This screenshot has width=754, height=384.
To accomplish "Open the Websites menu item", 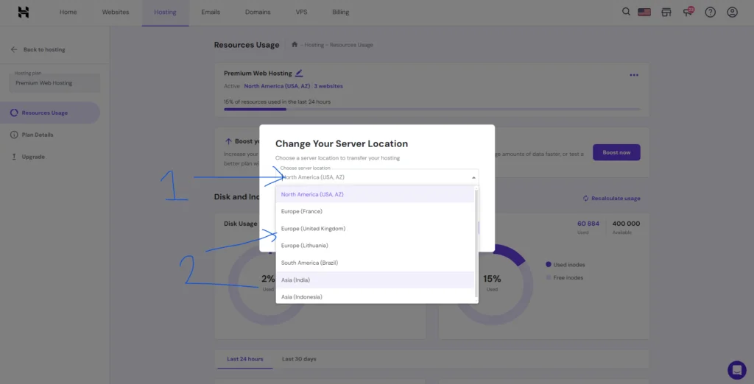I will pos(116,12).
